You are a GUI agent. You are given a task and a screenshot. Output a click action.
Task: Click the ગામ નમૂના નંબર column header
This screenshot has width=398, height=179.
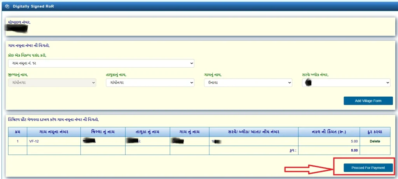pyautogui.click(x=54, y=132)
